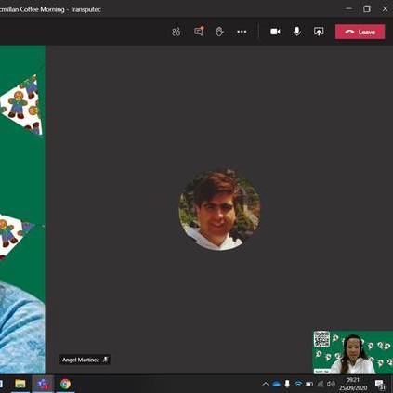Raise your hand in the meeting
393x393 pixels.
(219, 32)
